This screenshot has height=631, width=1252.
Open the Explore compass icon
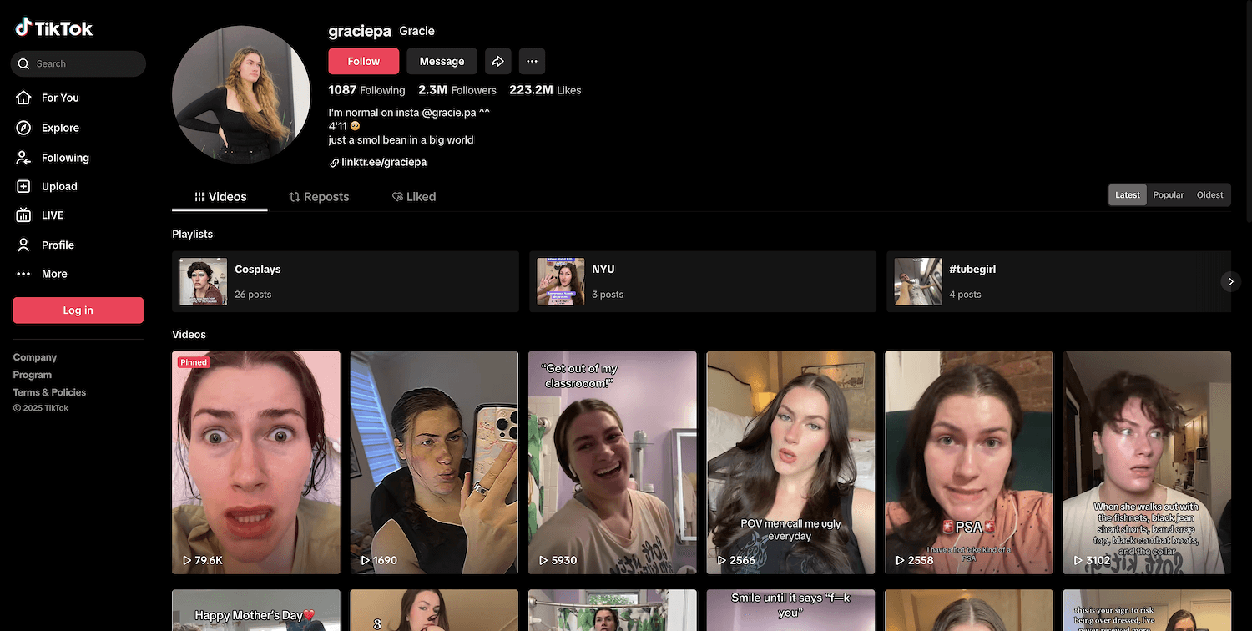[24, 128]
